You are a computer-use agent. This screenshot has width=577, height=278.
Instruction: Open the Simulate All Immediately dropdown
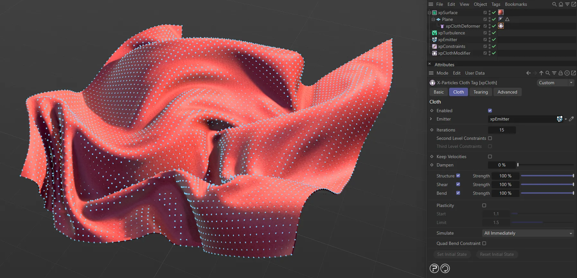pyautogui.click(x=528, y=233)
